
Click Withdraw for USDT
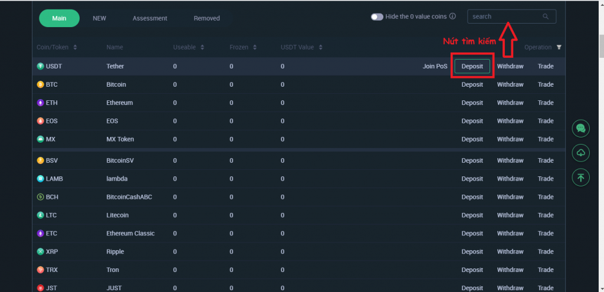coord(510,66)
